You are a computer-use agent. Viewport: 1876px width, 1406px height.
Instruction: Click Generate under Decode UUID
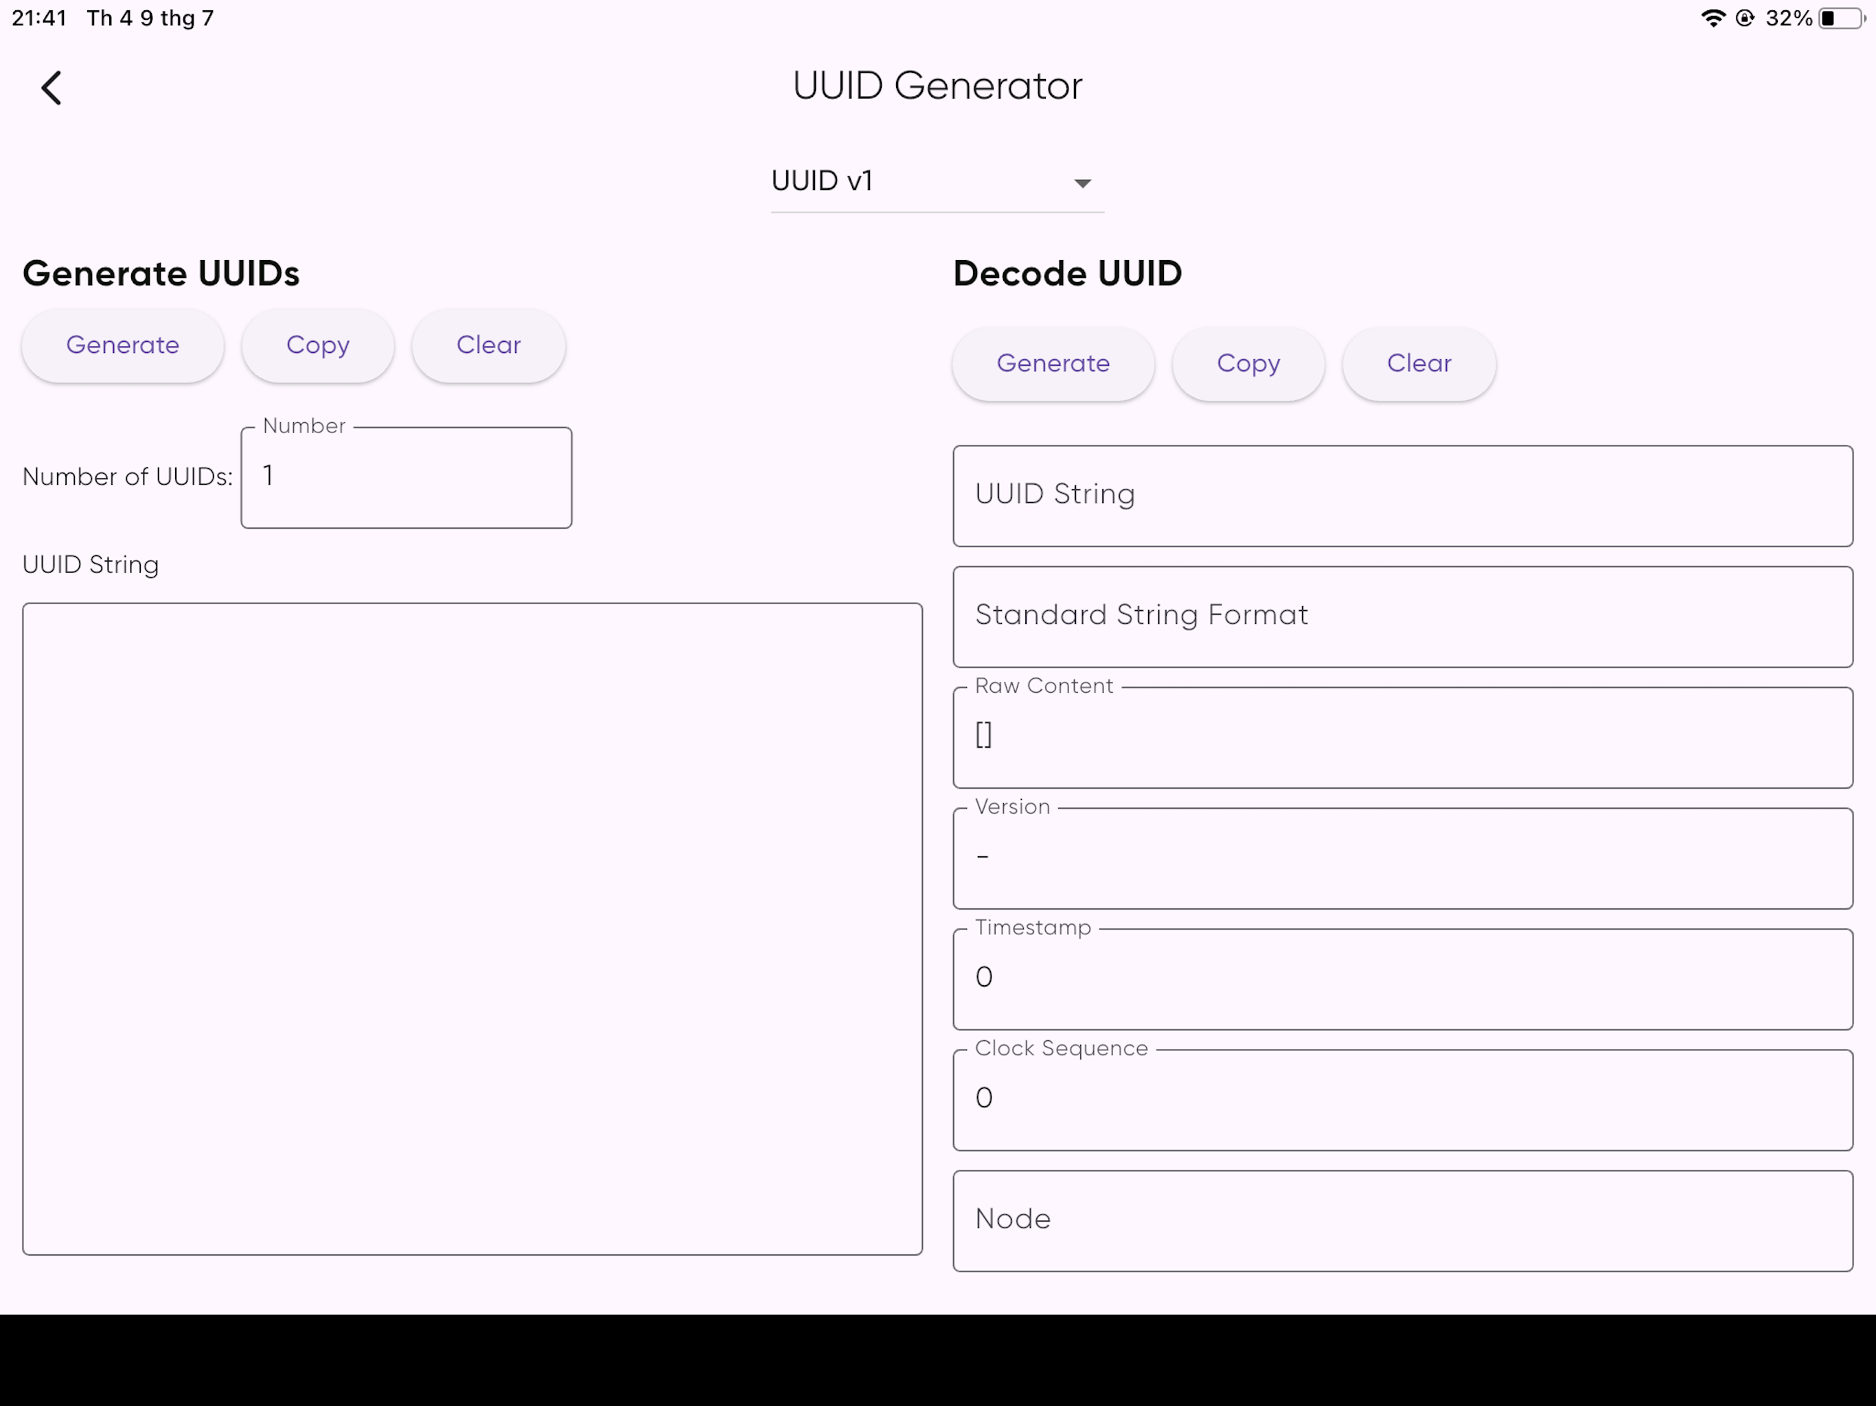click(1053, 364)
